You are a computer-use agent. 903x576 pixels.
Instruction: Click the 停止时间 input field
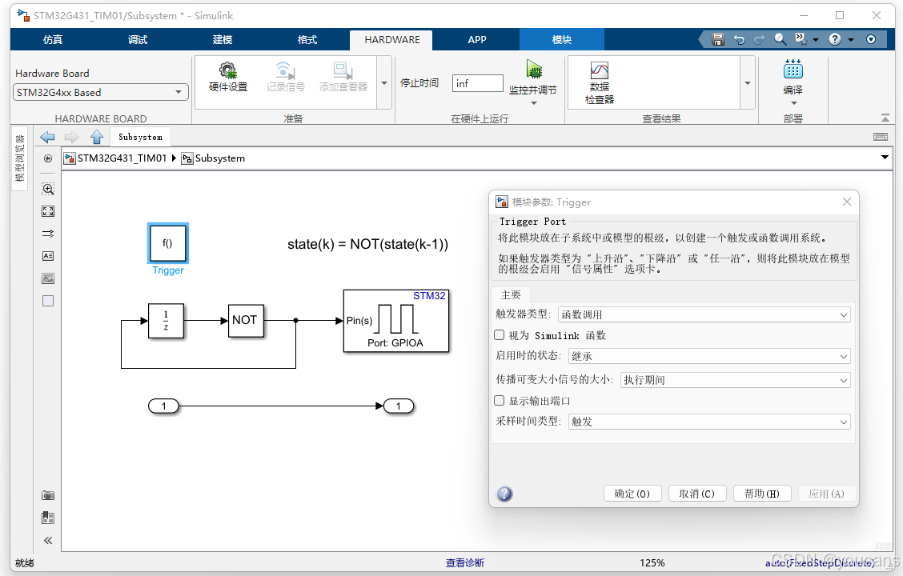pyautogui.click(x=477, y=83)
